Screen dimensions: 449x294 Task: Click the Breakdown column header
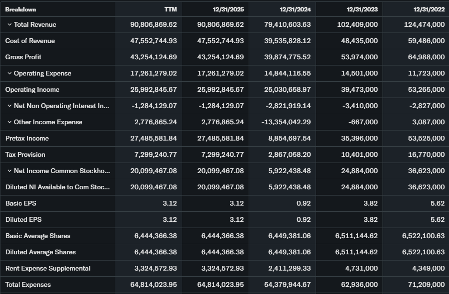click(x=21, y=10)
